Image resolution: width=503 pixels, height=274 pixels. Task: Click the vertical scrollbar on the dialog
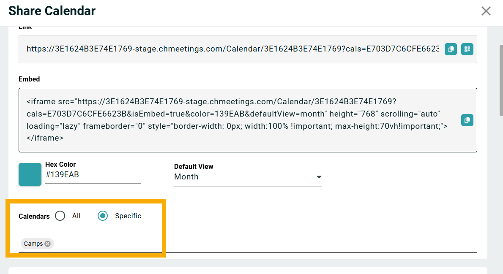point(501,80)
